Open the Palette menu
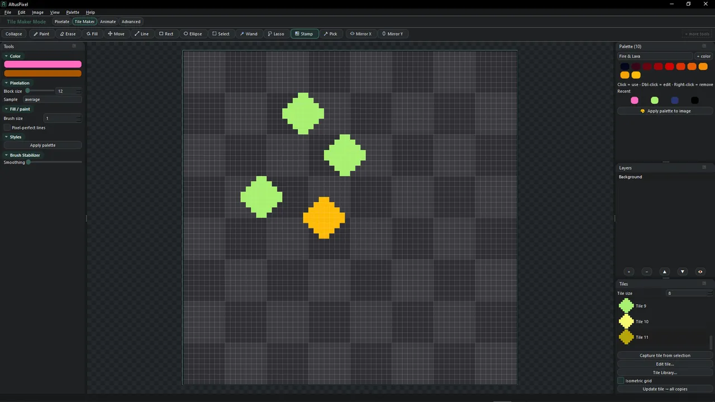Screen dimensions: 715x402 point(73,12)
